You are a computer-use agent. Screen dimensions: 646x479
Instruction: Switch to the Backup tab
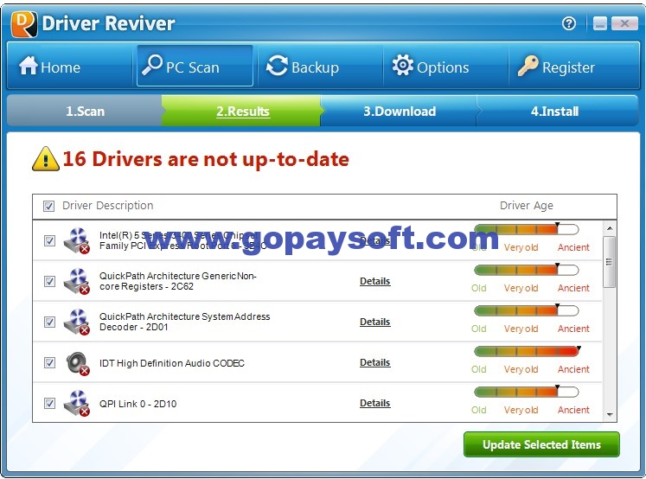320,66
